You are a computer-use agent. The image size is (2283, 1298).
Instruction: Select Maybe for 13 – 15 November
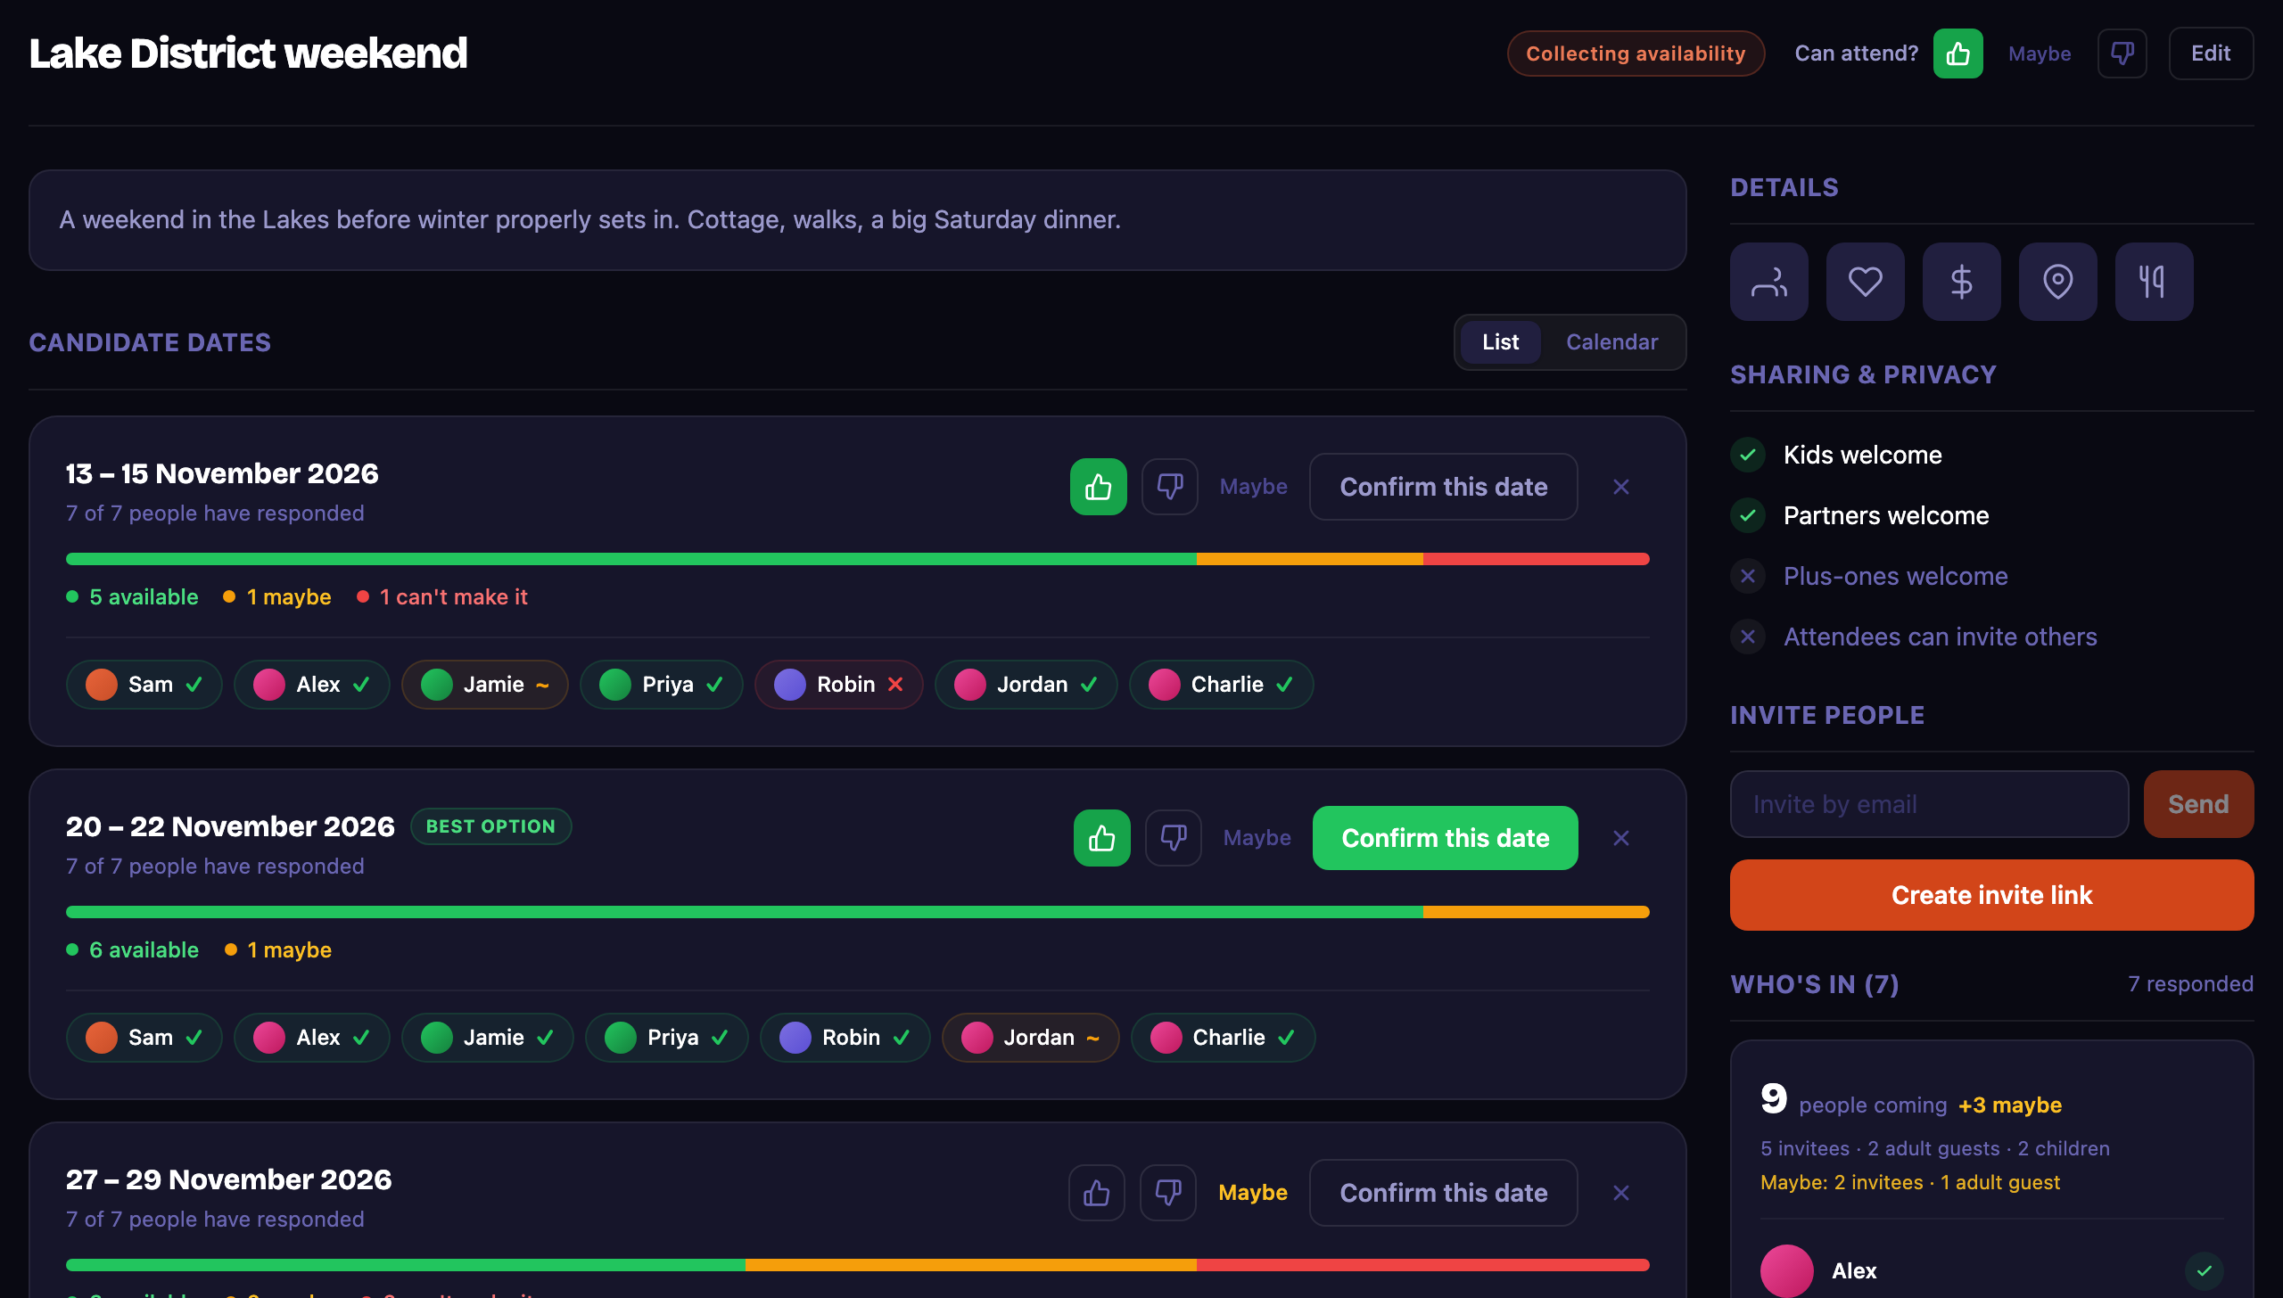click(x=1253, y=487)
